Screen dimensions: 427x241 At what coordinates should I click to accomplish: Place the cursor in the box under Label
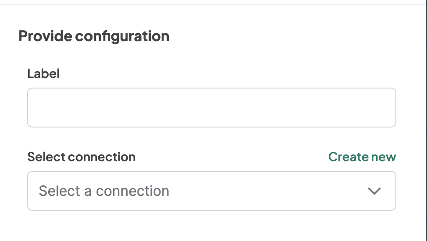point(211,108)
